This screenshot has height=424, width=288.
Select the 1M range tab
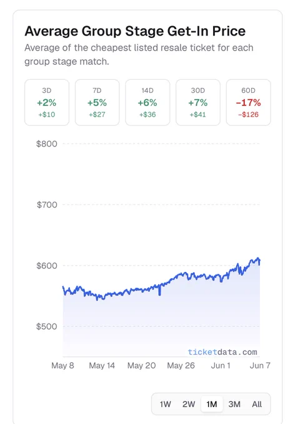click(212, 404)
